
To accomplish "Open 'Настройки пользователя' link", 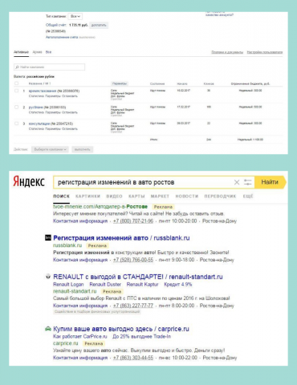I will tap(265, 52).
